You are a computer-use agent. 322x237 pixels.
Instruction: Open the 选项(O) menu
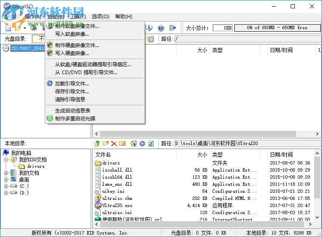[x=100, y=17]
